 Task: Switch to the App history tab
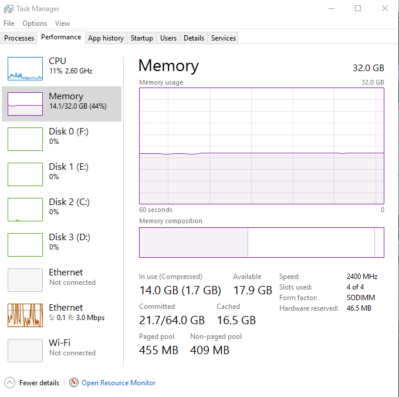click(106, 38)
